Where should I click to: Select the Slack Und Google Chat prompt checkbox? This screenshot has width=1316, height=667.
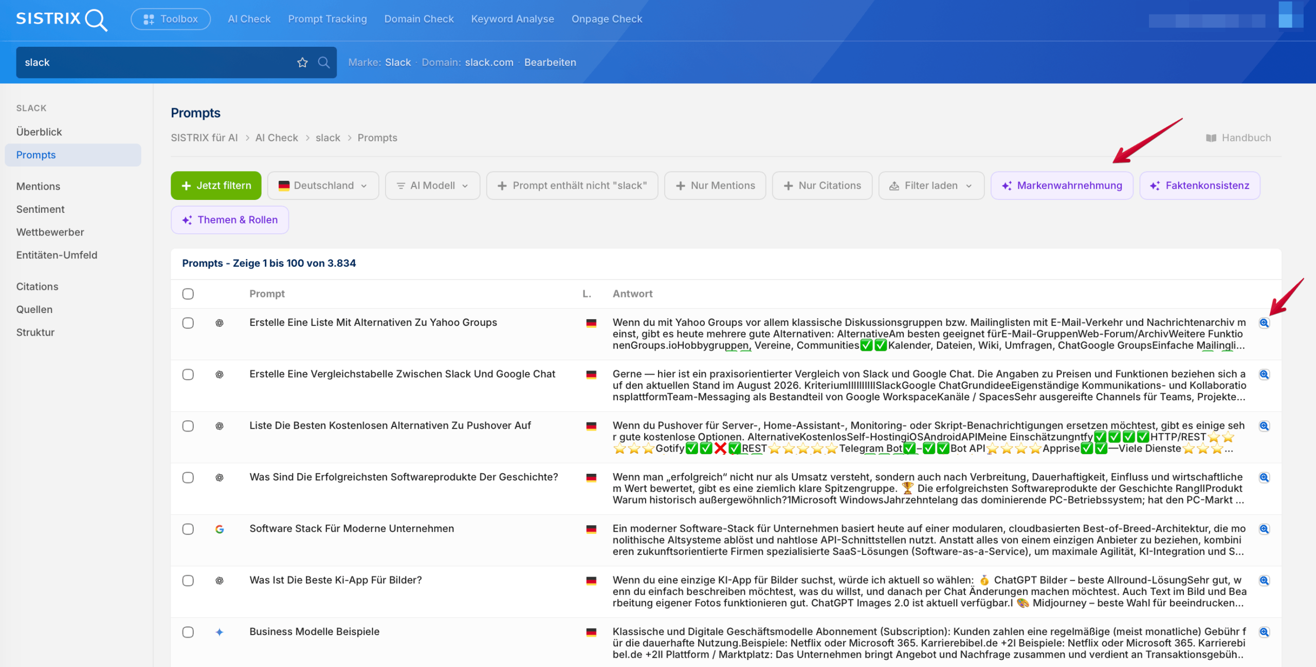coord(188,374)
